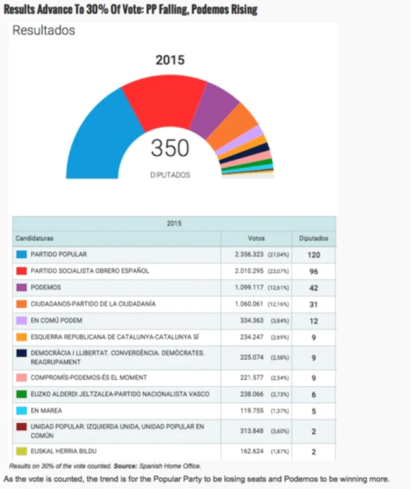Select PARTIDO SOCIALISTA OBRERO ESPAÑOL name

[90, 271]
